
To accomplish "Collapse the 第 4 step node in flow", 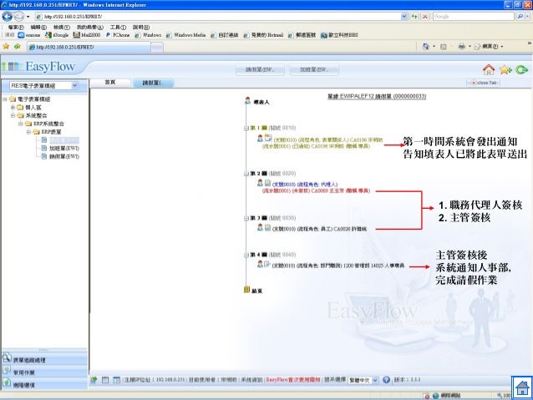I will point(246,255).
